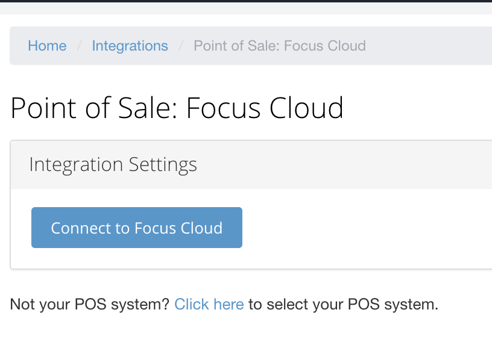Go to the Home breadcrumb link

(47, 46)
